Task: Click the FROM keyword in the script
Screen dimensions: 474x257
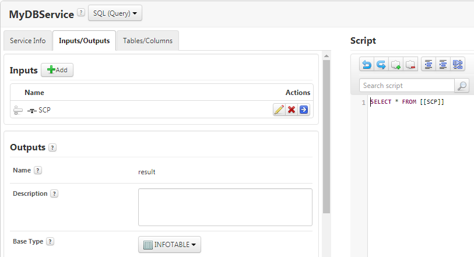Action: click(x=409, y=102)
